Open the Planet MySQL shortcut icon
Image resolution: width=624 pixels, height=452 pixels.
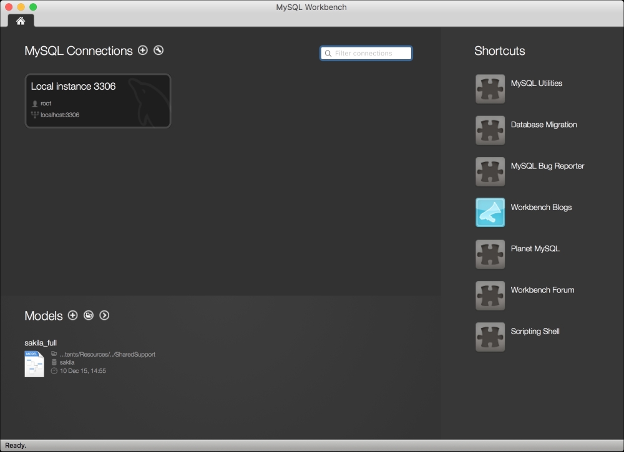pos(490,254)
